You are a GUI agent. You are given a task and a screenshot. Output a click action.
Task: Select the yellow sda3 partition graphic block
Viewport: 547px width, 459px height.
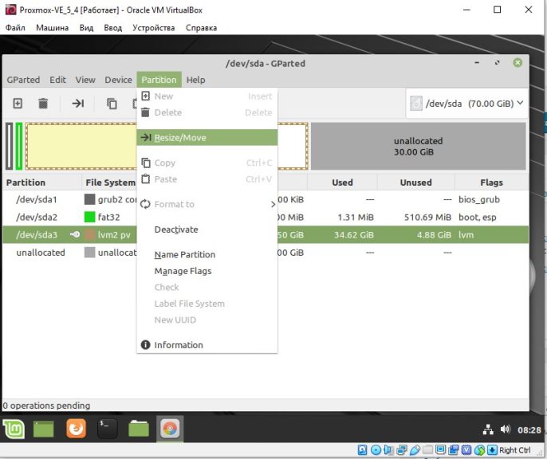[x=81, y=146]
